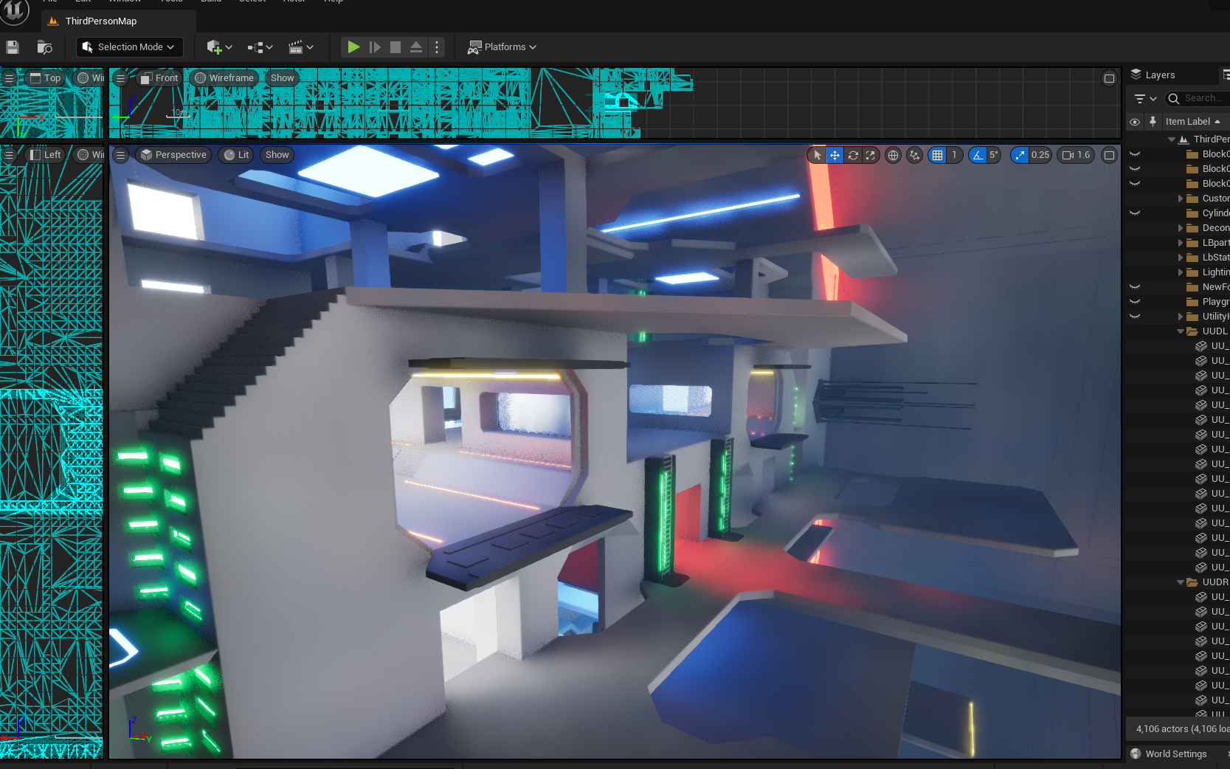
Task: Click the Browse content folder icon
Action: click(44, 47)
